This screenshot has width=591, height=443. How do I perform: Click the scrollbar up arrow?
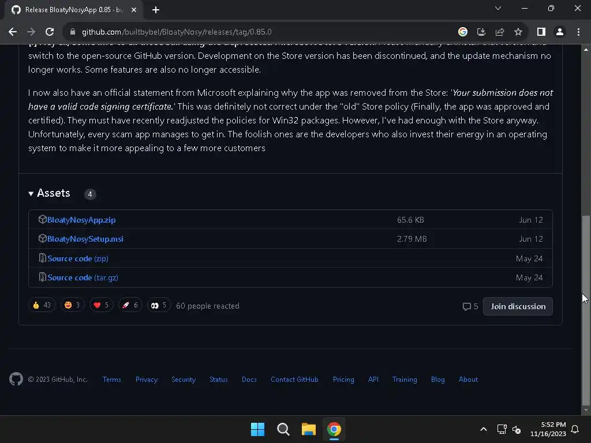point(586,50)
